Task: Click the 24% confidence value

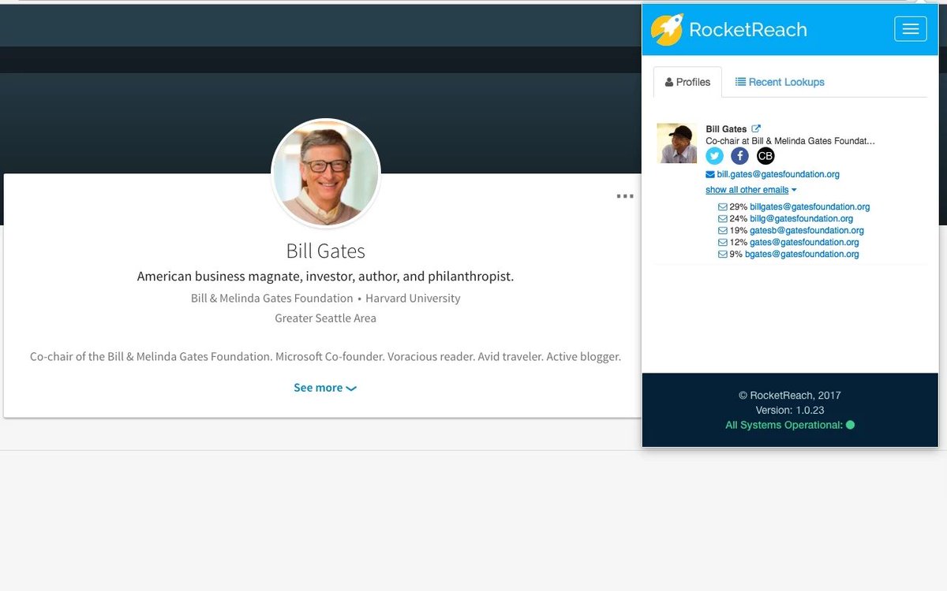Action: click(x=739, y=219)
